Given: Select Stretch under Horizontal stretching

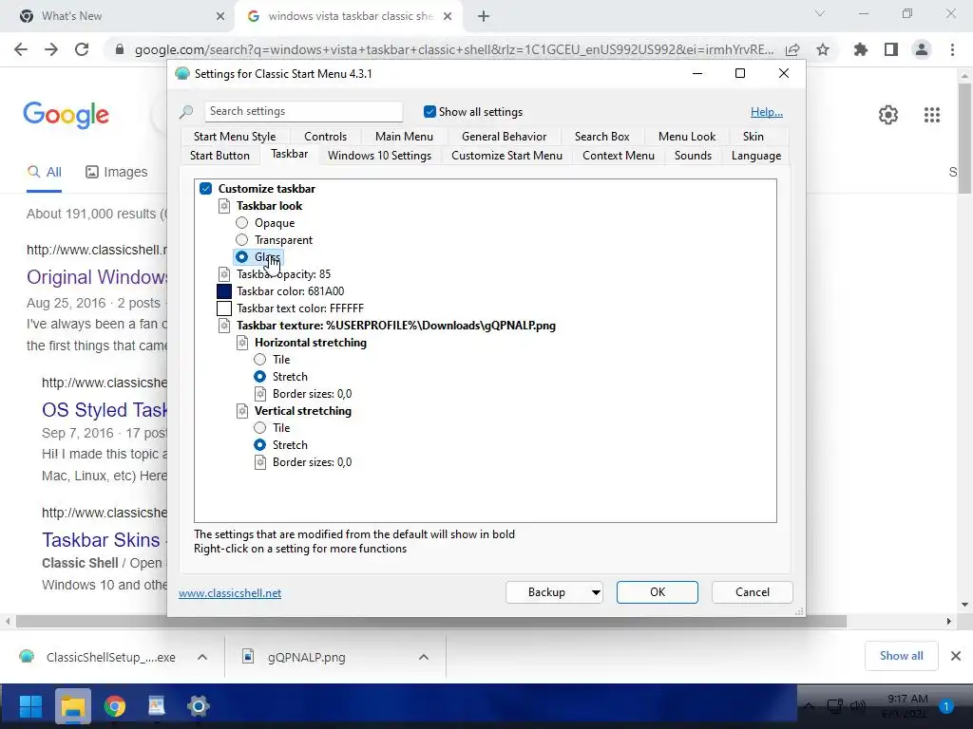Looking at the screenshot, I should click(260, 377).
